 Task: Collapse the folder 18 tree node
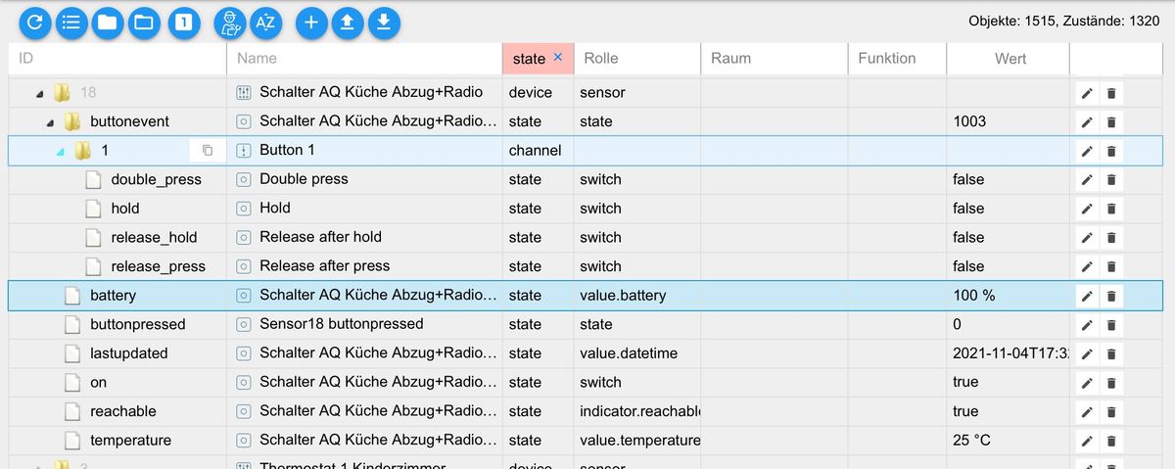coord(40,94)
